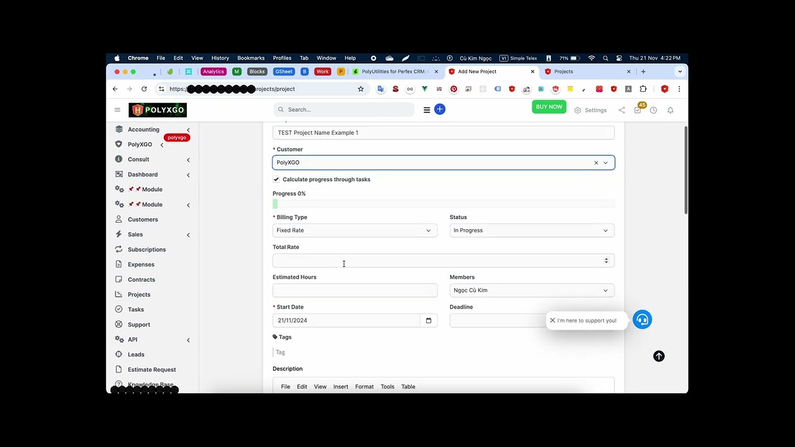The width and height of the screenshot is (795, 447).
Task: Open Tasks in the sidebar
Action: [136, 309]
